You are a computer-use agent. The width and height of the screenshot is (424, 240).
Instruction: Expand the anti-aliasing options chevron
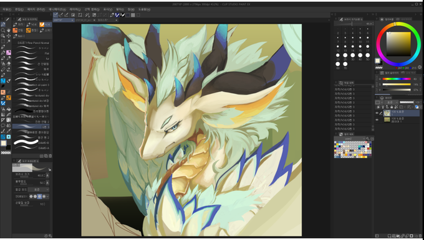click(47, 196)
